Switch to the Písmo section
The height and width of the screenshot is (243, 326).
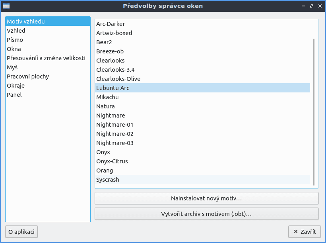tap(15, 40)
